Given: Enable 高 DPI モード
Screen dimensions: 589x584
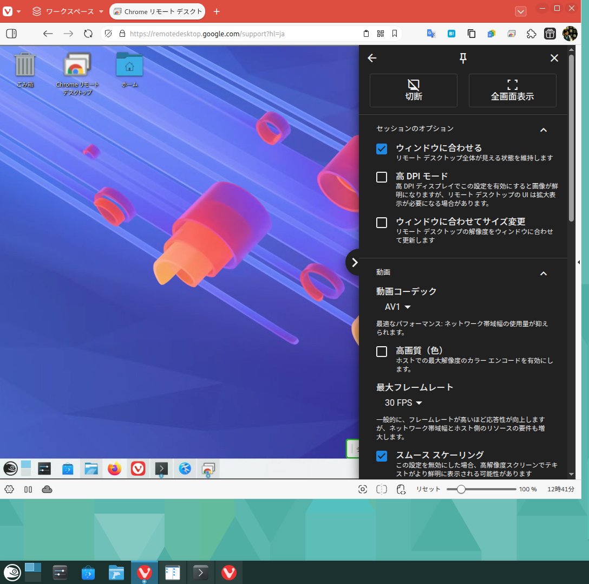Looking at the screenshot, I should point(381,177).
